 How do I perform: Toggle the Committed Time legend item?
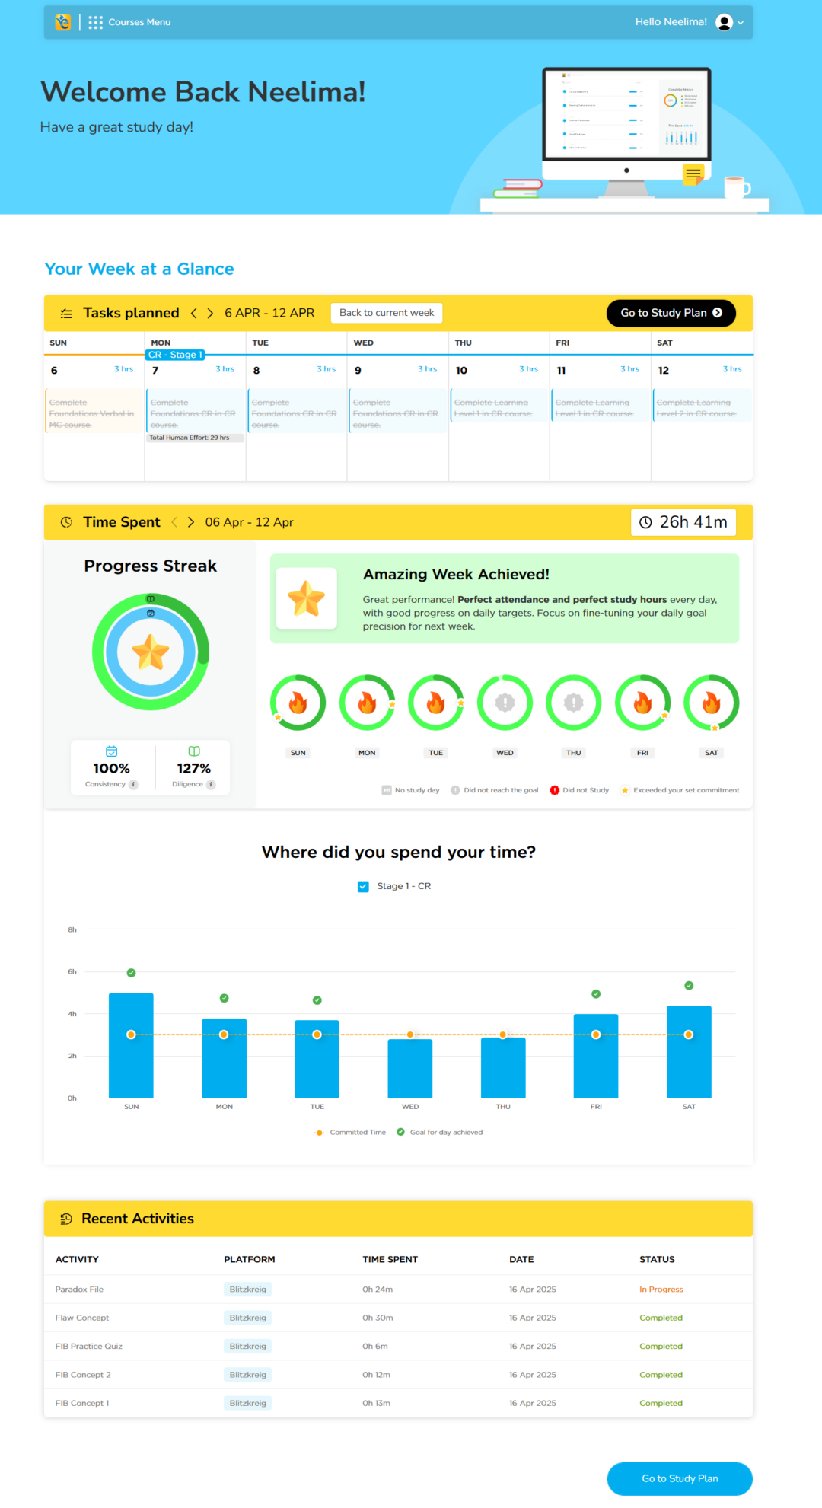(349, 1132)
